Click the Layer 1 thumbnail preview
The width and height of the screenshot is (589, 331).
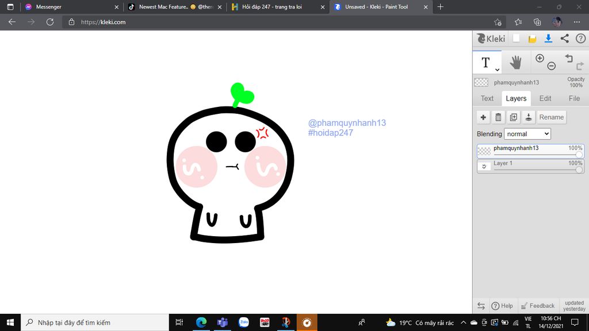coord(484,166)
